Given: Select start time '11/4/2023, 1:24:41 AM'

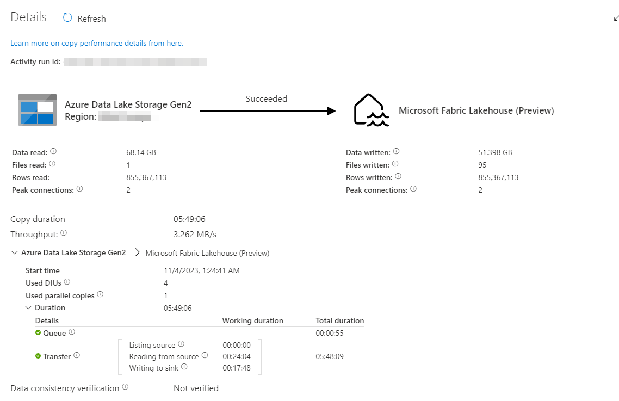Looking at the screenshot, I should pyautogui.click(x=202, y=270).
